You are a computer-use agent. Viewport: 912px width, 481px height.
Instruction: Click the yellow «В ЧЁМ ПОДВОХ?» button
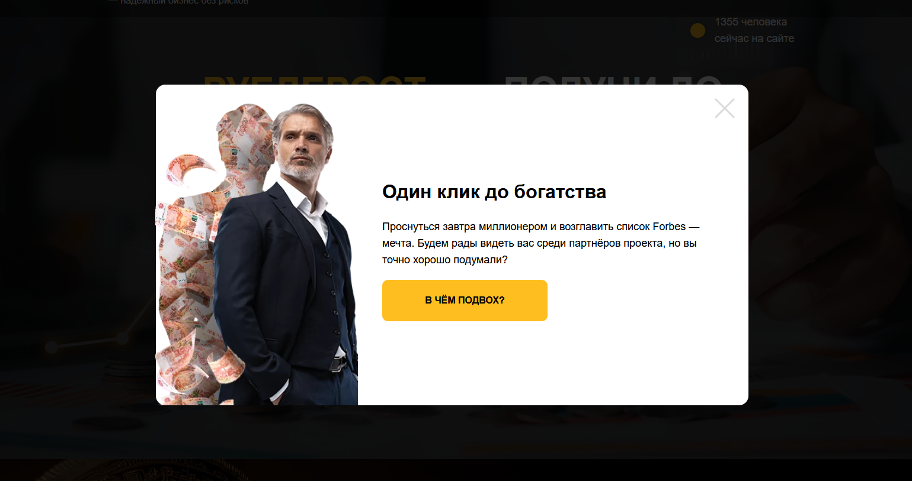pos(465,301)
